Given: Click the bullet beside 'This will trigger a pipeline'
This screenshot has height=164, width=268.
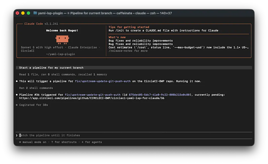Looking at the screenshot, I should click(17, 81).
